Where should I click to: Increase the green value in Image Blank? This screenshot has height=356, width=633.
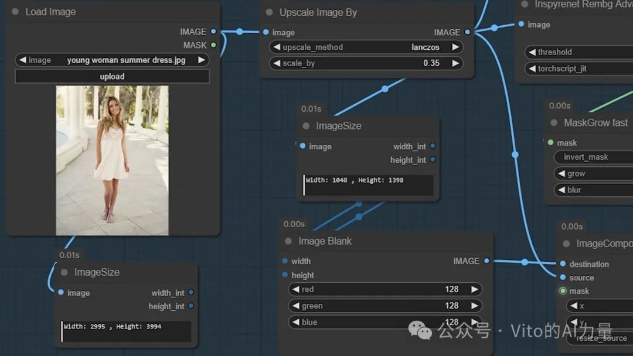[475, 306]
